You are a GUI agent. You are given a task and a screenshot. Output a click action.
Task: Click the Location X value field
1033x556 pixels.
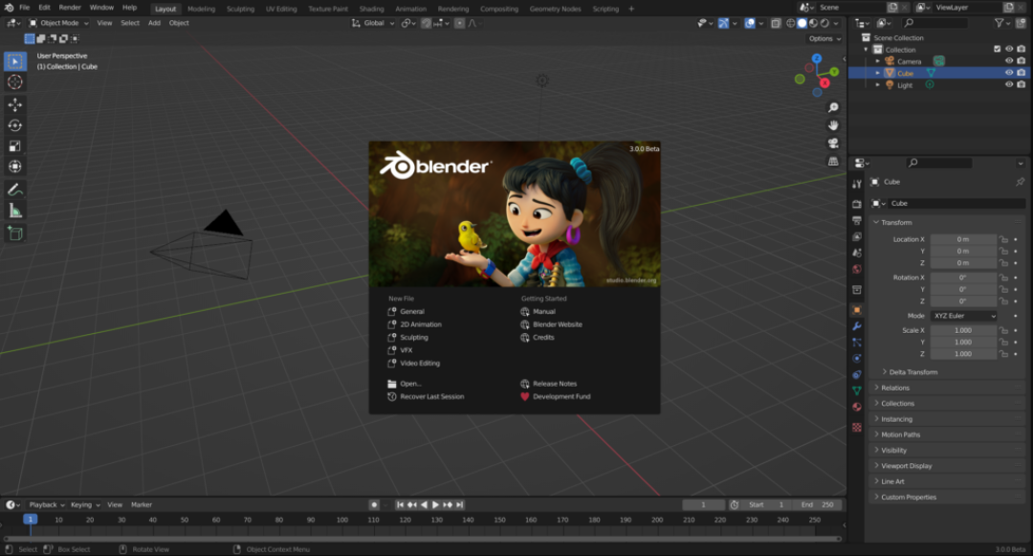click(x=963, y=240)
